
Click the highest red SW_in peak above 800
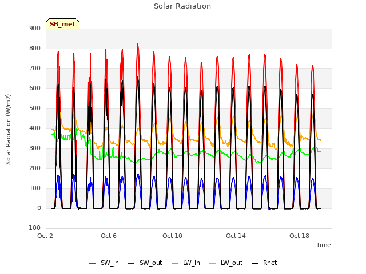[138, 45]
